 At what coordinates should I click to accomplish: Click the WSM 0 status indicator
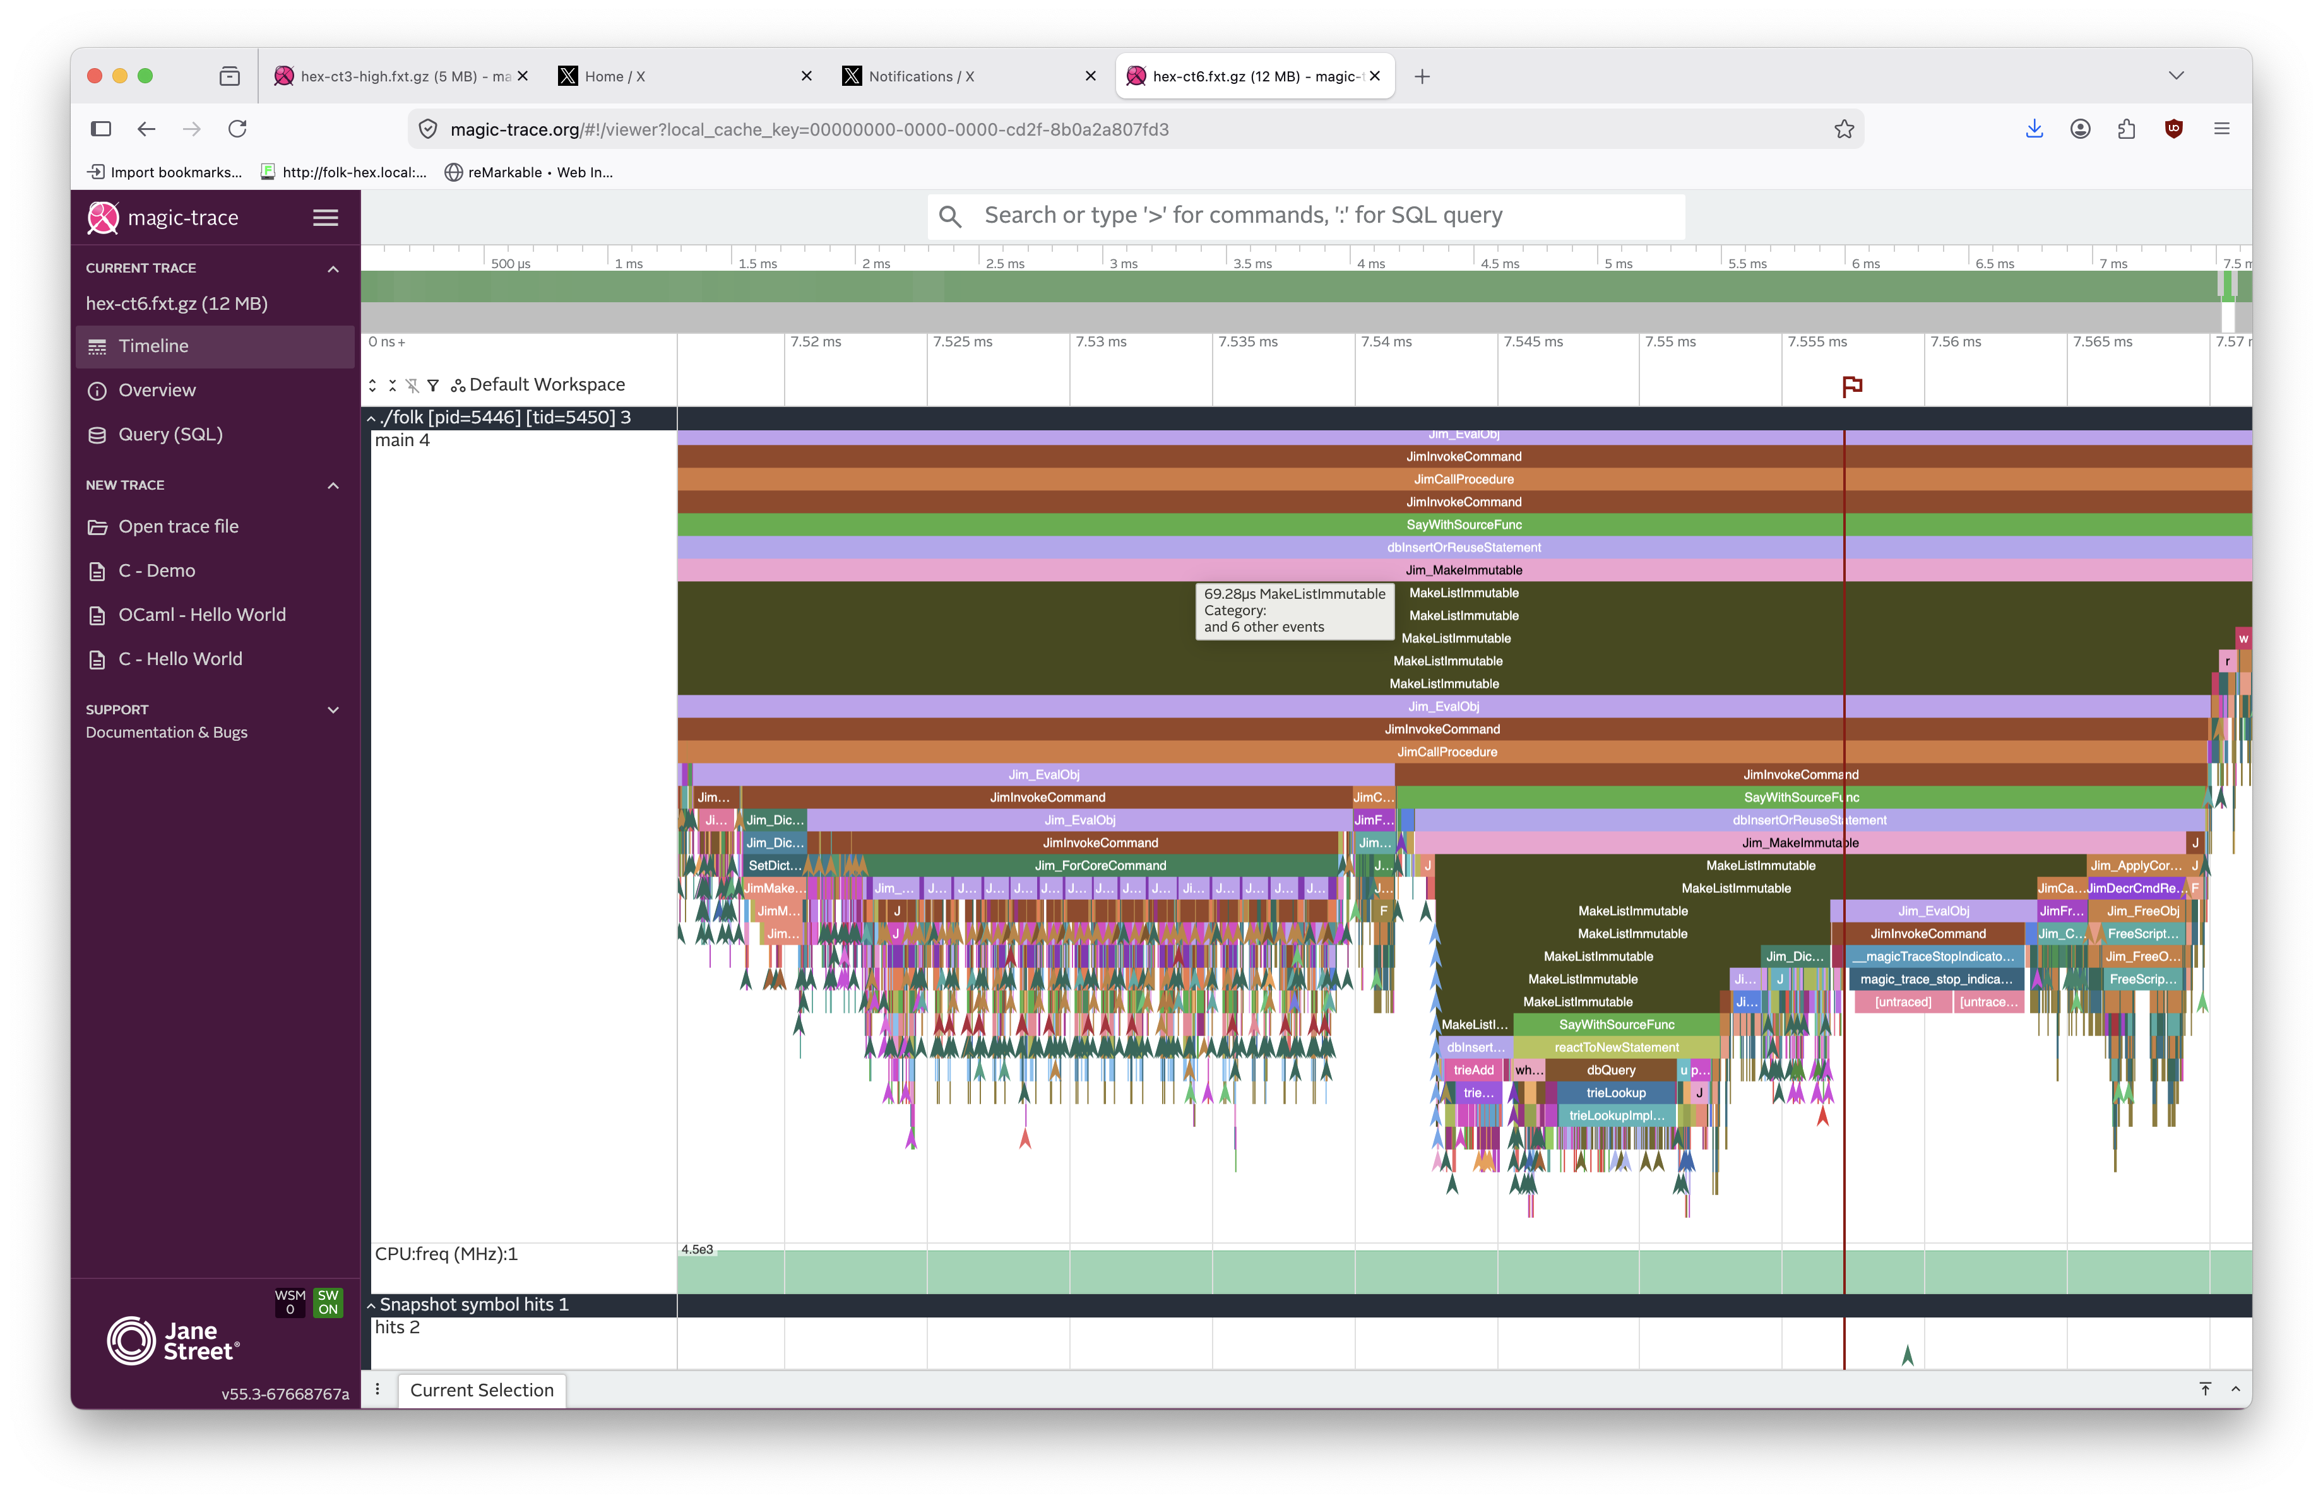click(x=290, y=1302)
